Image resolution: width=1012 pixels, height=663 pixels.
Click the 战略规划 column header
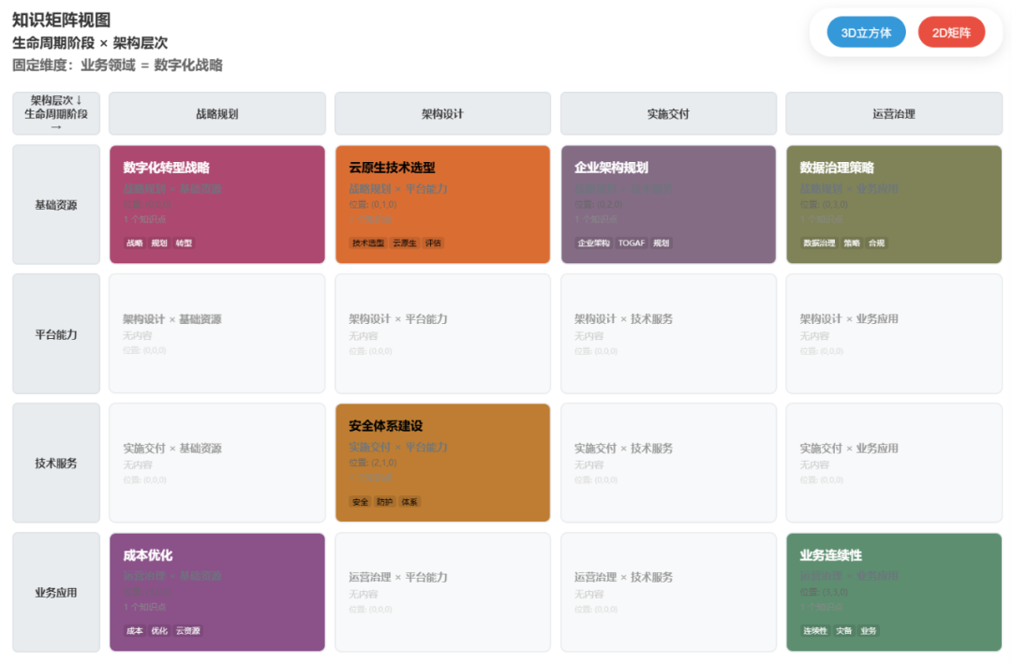[216, 113]
